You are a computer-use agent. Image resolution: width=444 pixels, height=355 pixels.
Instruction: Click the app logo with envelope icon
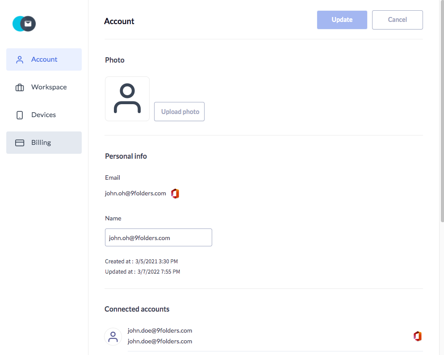pos(24,24)
